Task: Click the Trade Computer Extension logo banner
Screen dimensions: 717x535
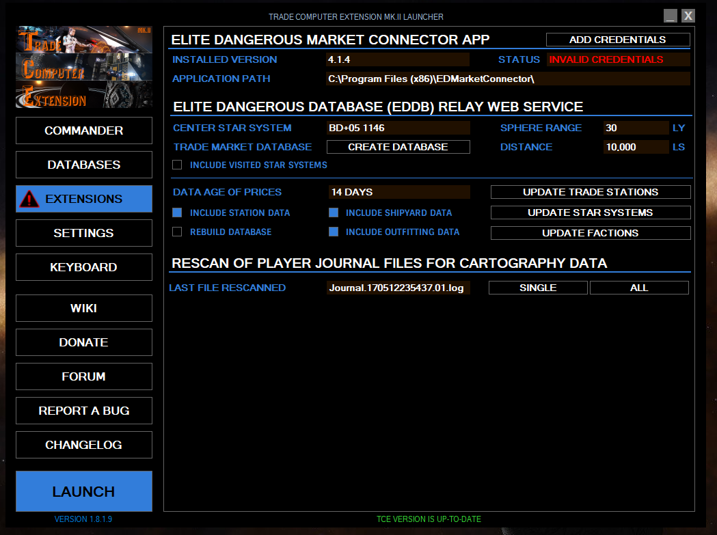Action: tap(84, 67)
